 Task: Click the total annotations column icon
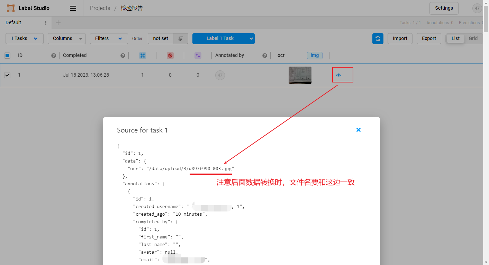click(142, 55)
